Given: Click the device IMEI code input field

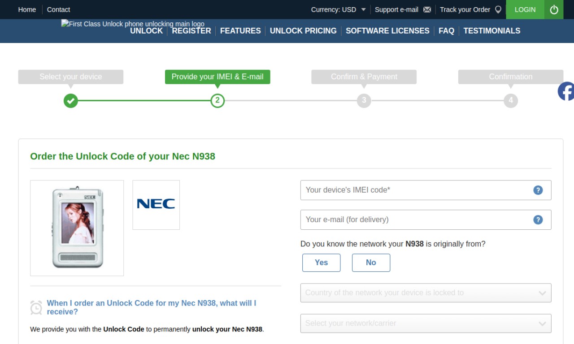Looking at the screenshot, I should point(426,190).
